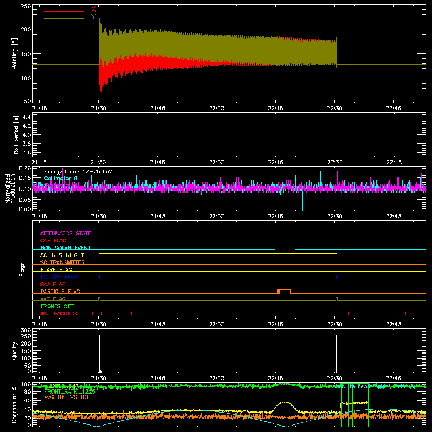Click the orange MAX_DET_VS_TOT legend label
Image resolution: width=432 pixels, height=432 pixels.
click(x=67, y=397)
